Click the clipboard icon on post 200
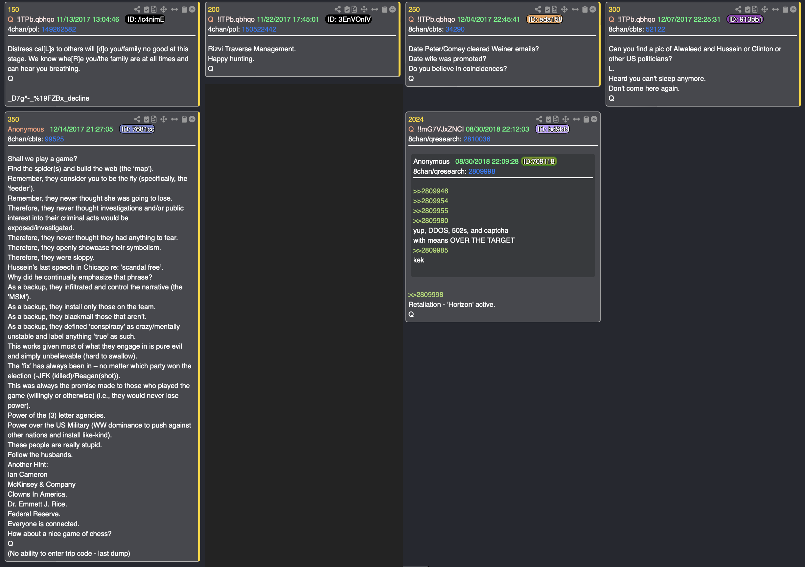 click(385, 10)
